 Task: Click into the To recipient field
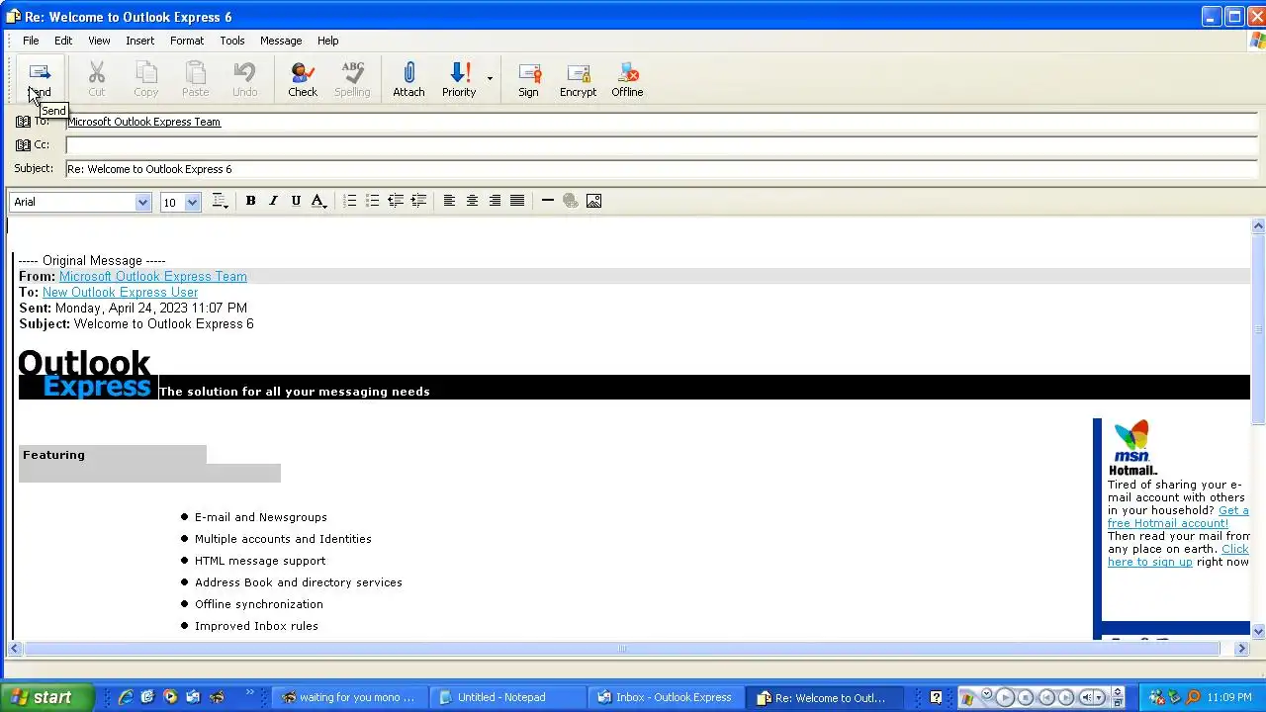[x=661, y=122]
